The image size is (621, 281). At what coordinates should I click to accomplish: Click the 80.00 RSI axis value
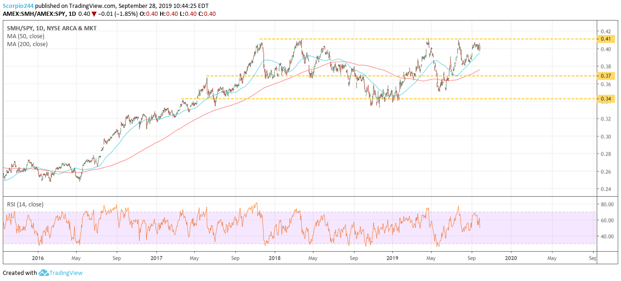607,204
